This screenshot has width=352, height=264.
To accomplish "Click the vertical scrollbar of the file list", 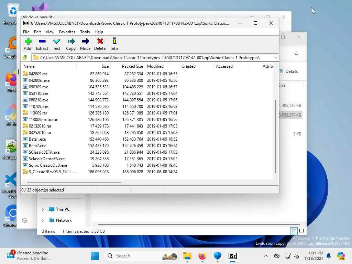I will pyautogui.click(x=276, y=136).
